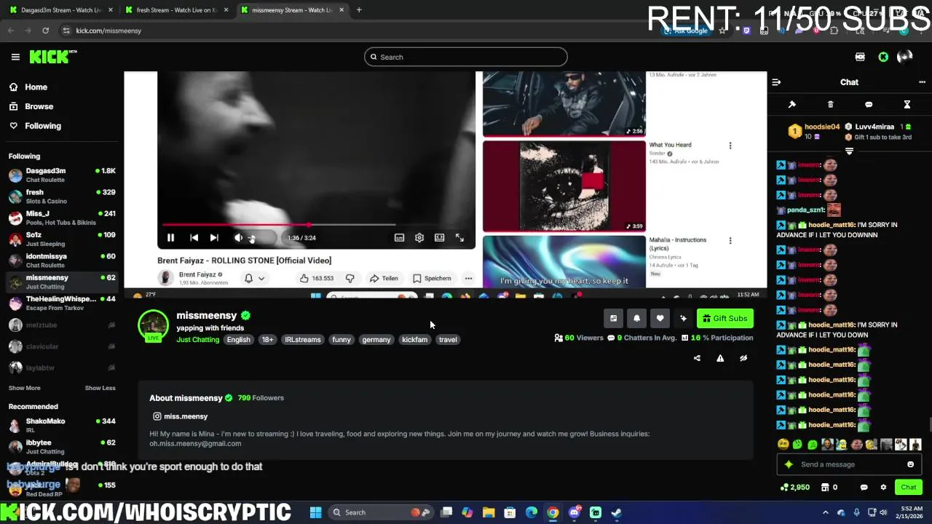Open fresh Slots & Casino channel
Screen dimensions: 932x524
pyautogui.click(x=62, y=196)
